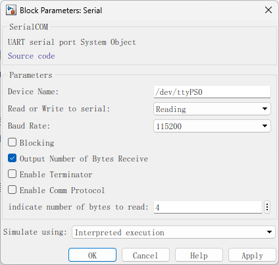
Task: Expand the Baud Rate dropdown
Action: [x=212, y=126]
